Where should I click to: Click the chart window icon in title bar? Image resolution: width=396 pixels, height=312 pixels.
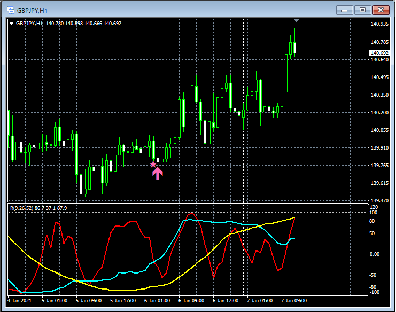tap(9, 10)
